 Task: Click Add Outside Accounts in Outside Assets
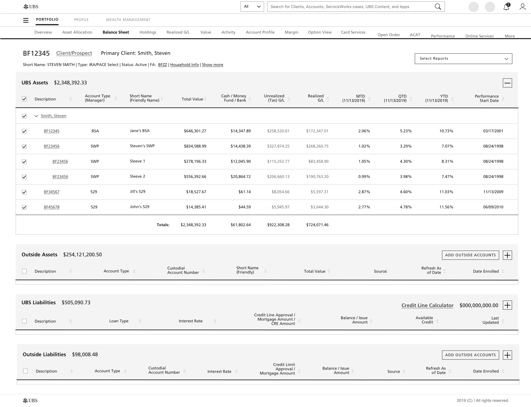coord(470,255)
